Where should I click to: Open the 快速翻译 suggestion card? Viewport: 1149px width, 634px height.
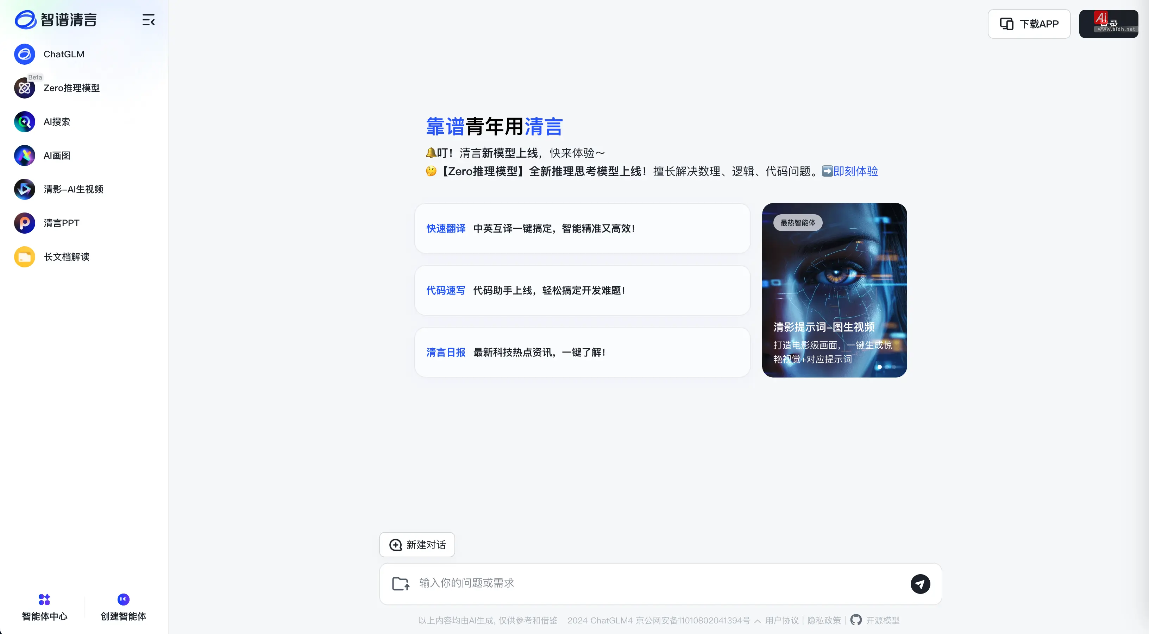tap(583, 228)
